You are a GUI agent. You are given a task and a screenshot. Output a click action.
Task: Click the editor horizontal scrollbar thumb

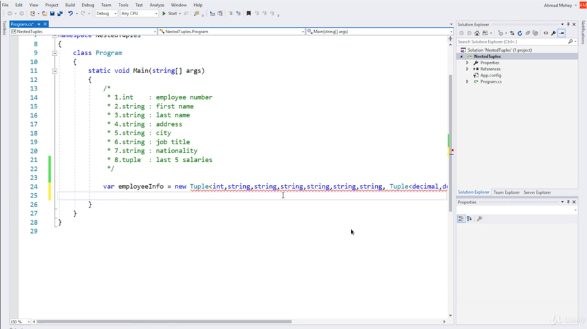click(164, 321)
